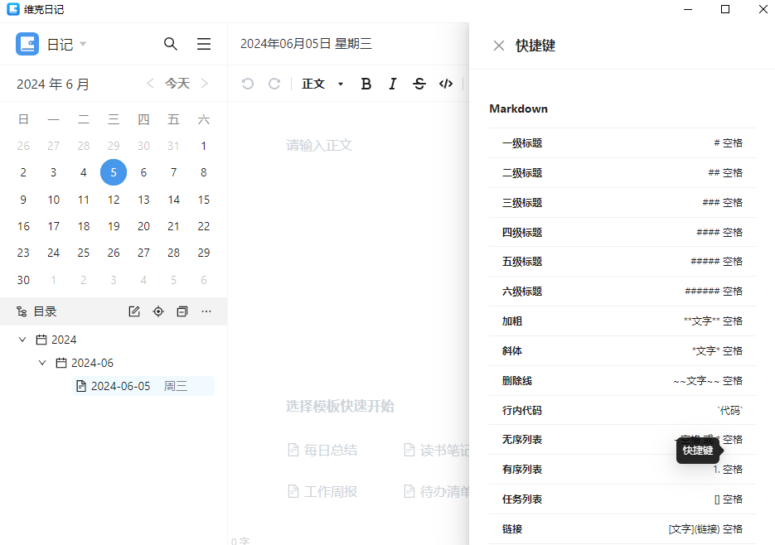This screenshot has height=545, width=775.
Task: Open the 正文 text style dropdown
Action: tap(319, 84)
